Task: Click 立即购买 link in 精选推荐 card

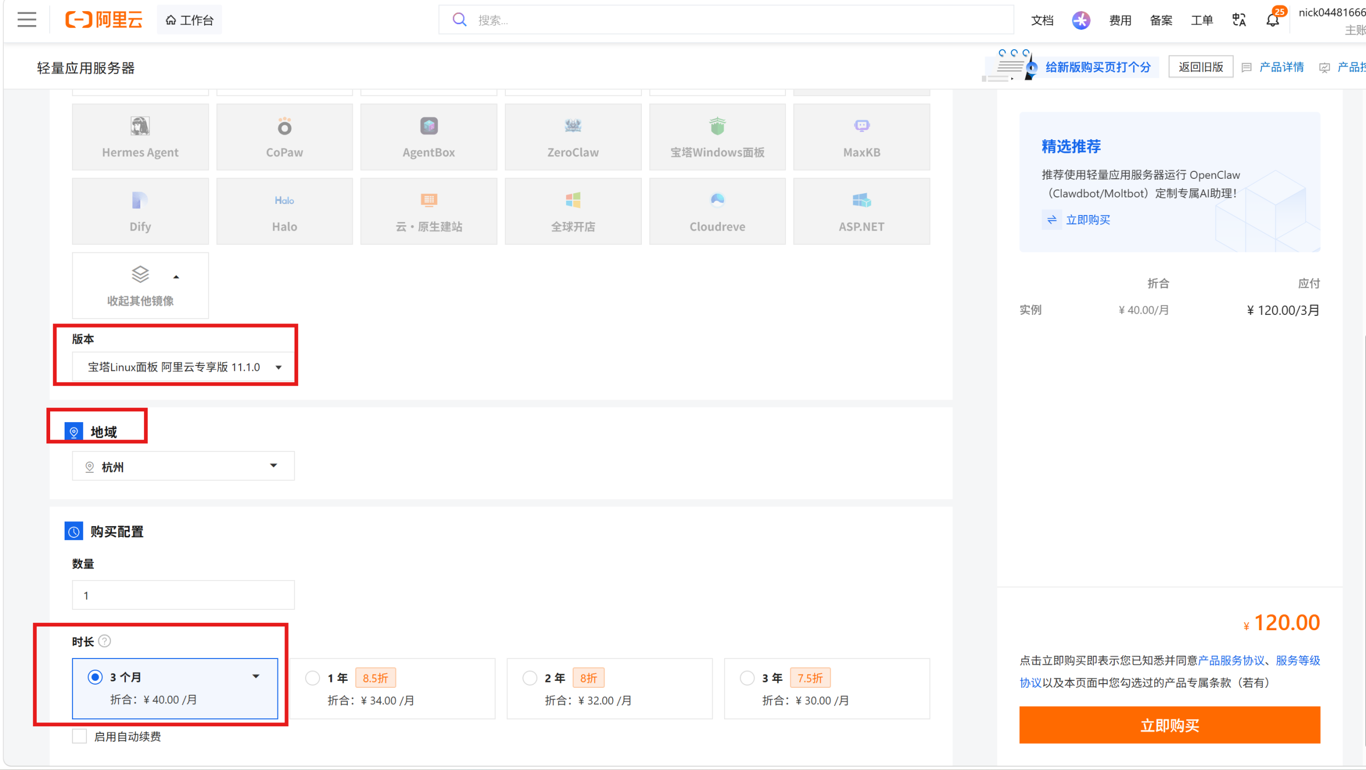Action: pos(1088,220)
